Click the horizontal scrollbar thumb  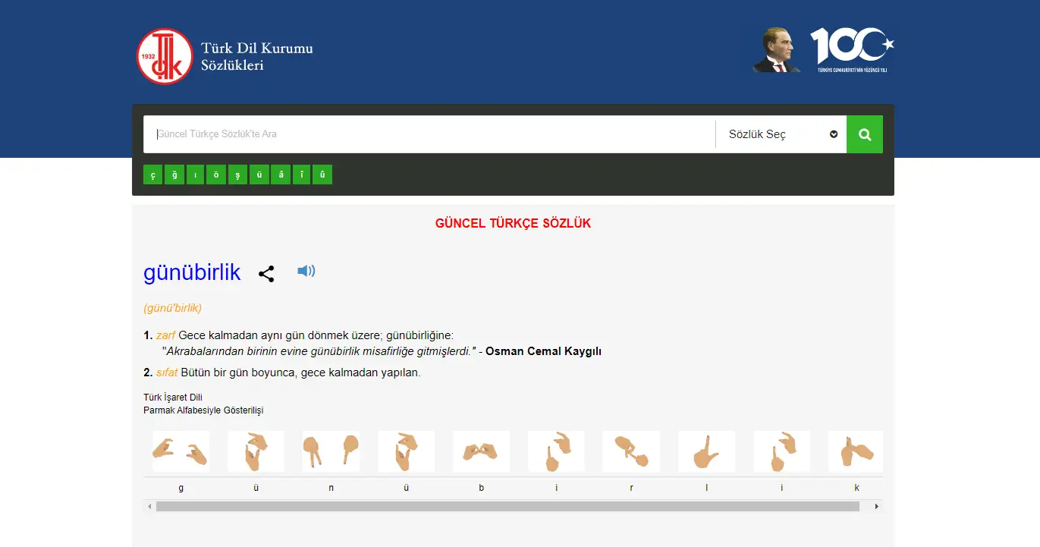point(507,506)
